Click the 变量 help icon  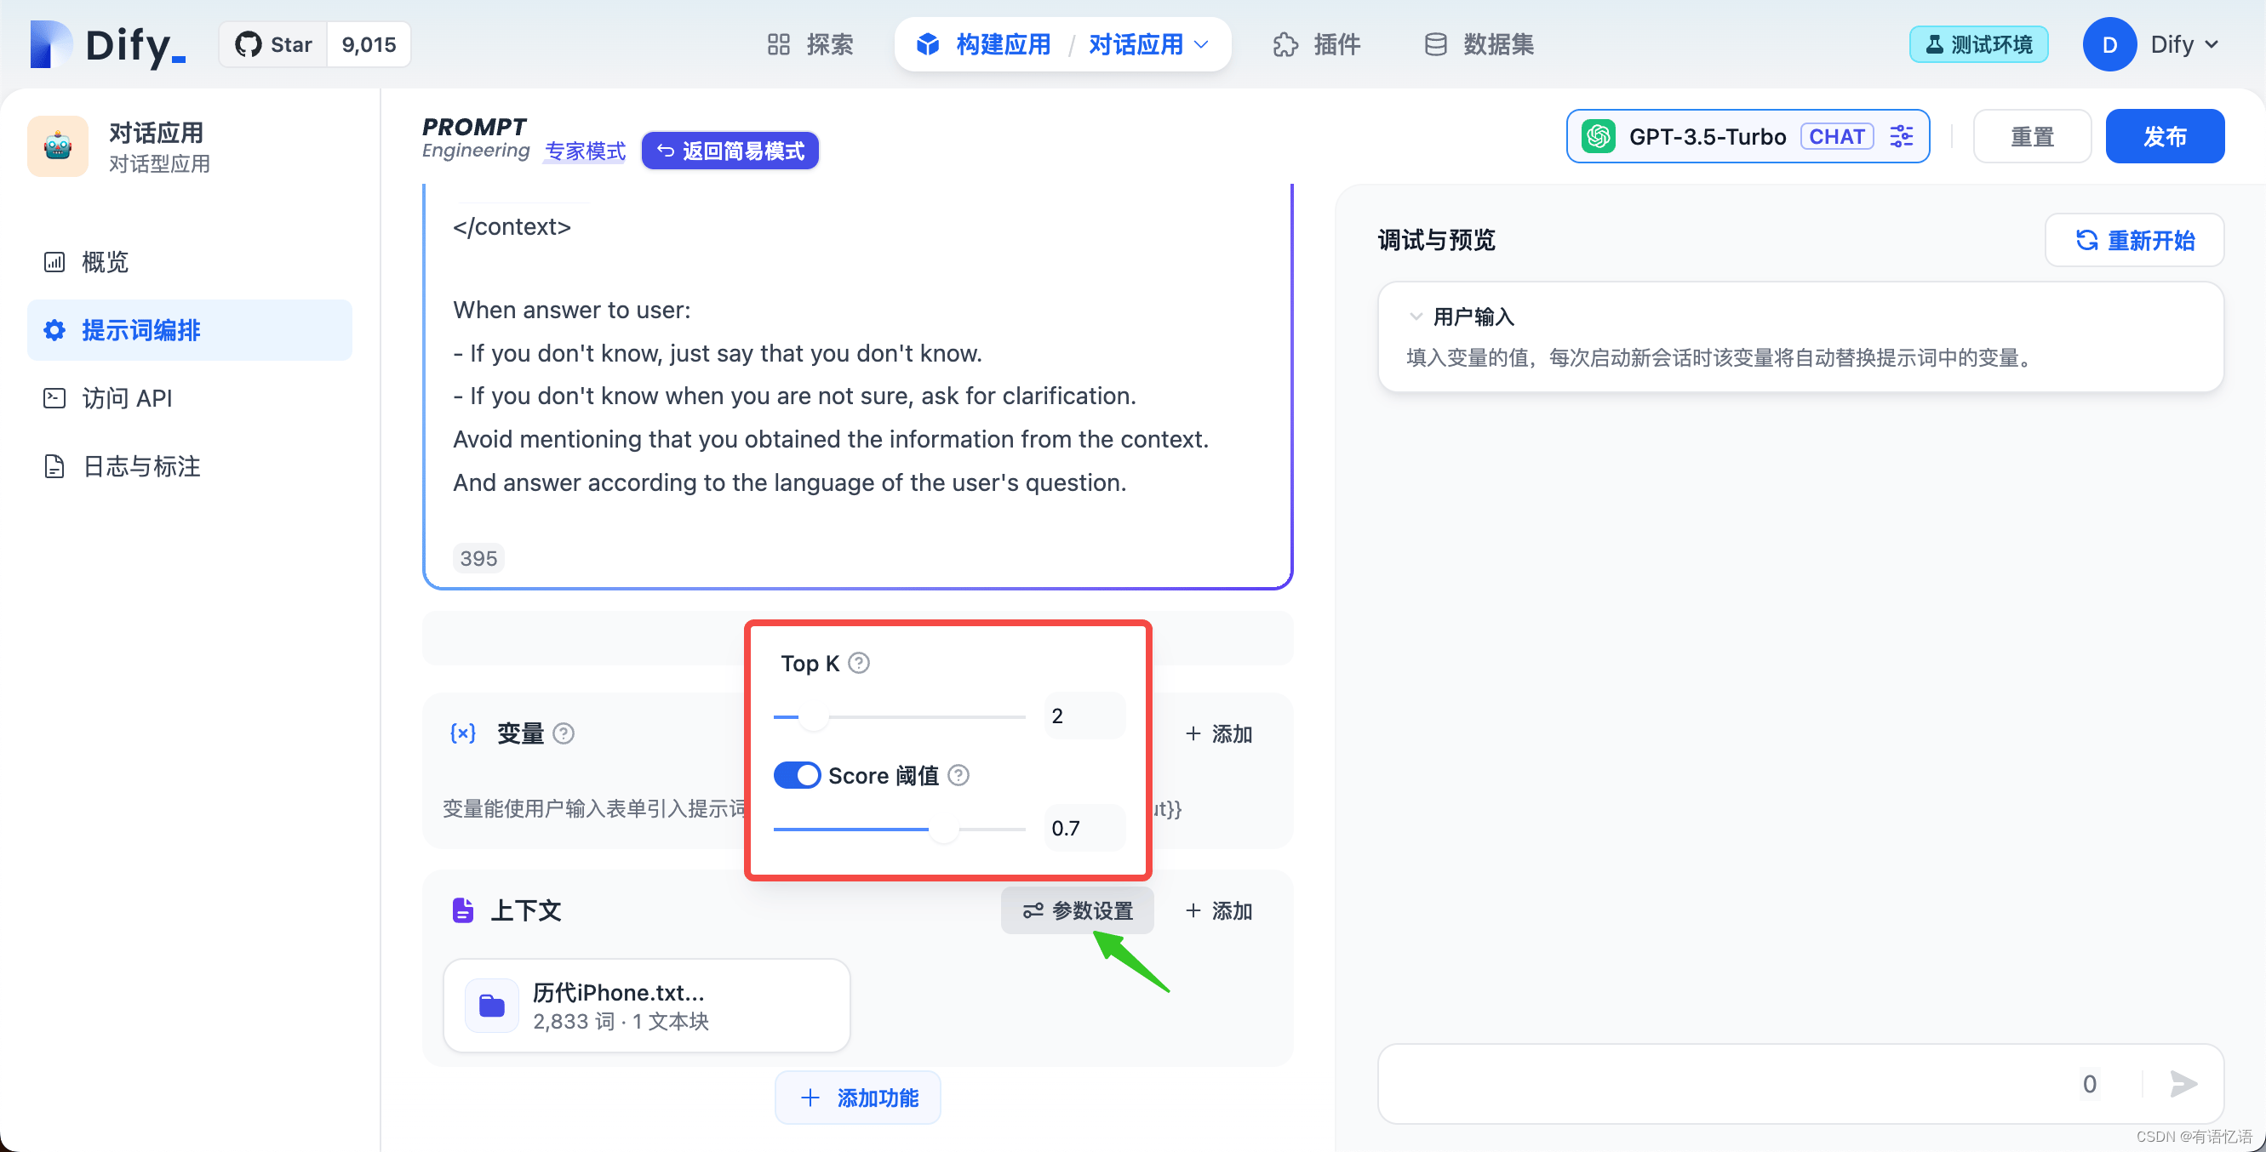pyautogui.click(x=564, y=733)
